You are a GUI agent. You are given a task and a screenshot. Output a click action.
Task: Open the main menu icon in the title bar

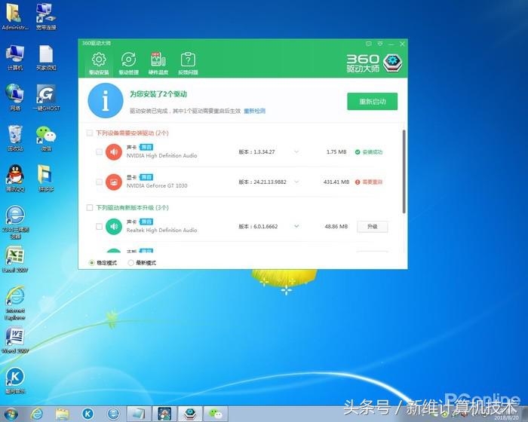click(380, 44)
